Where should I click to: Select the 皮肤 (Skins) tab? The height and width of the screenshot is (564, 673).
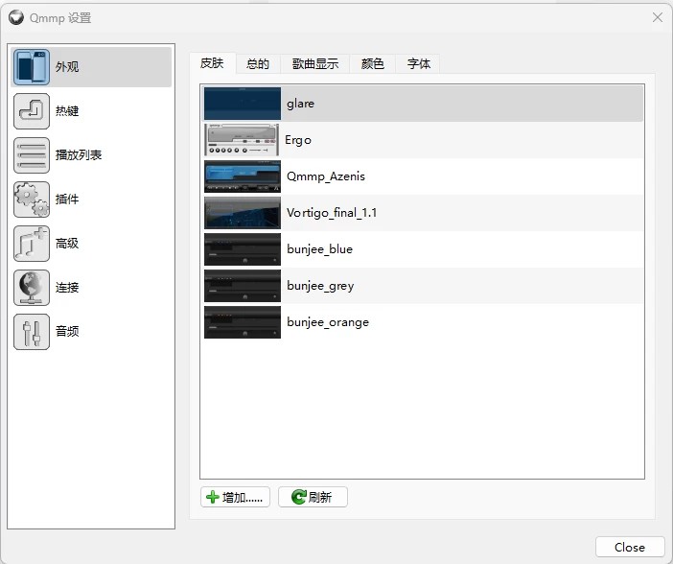click(212, 63)
